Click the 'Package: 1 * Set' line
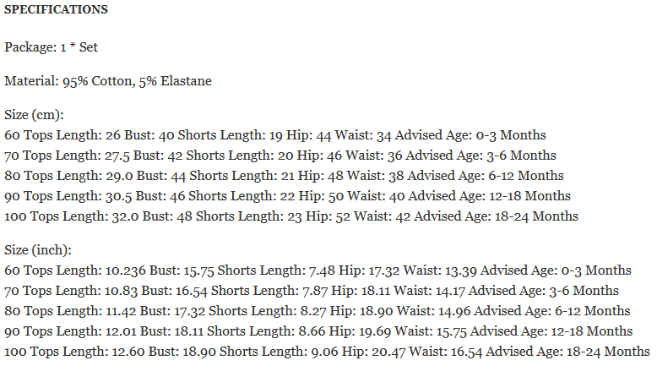Image resolution: width=657 pixels, height=366 pixels. 51,47
